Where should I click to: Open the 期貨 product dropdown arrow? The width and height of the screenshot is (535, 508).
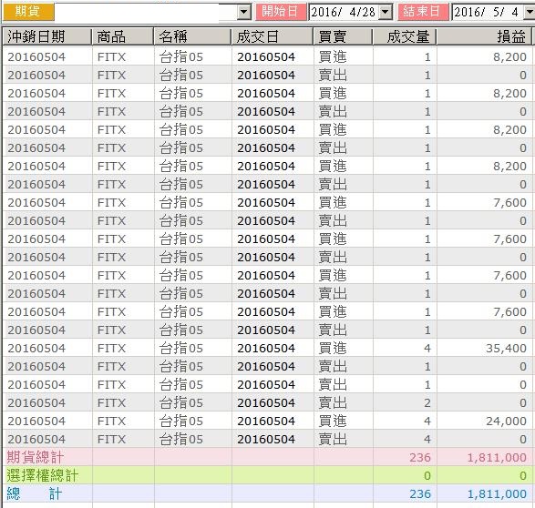click(243, 12)
